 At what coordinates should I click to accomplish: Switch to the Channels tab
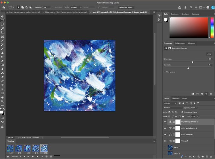click(176, 98)
